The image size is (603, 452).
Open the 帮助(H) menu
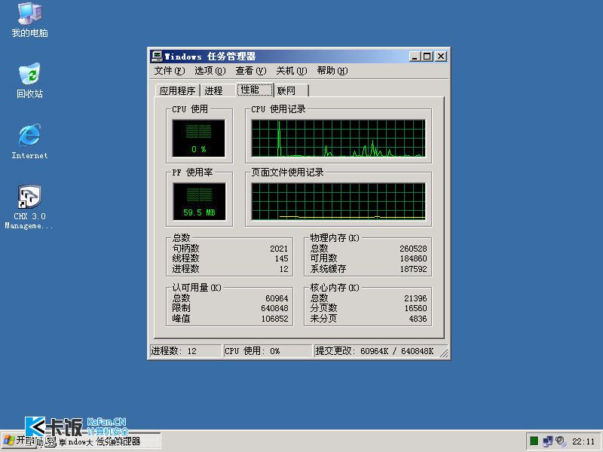332,71
